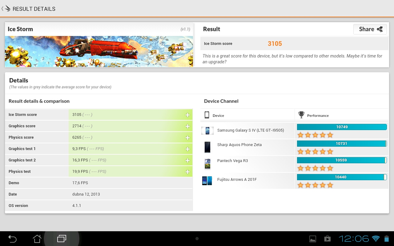The height and width of the screenshot is (246, 394).
Task: Select the Samsung Galaxy S IV device entry
Action: point(251,130)
